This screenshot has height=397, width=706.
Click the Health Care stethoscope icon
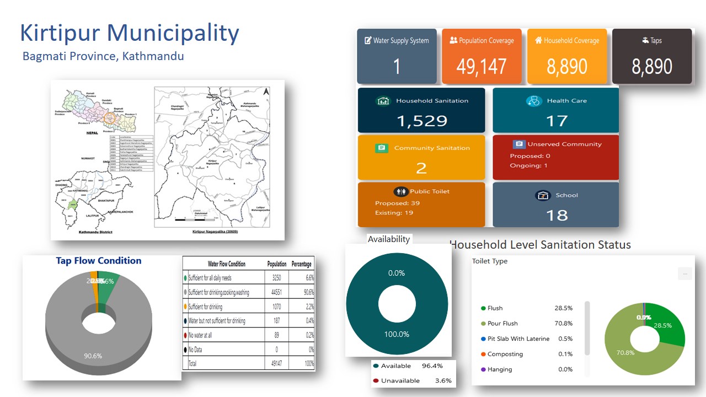(533, 101)
